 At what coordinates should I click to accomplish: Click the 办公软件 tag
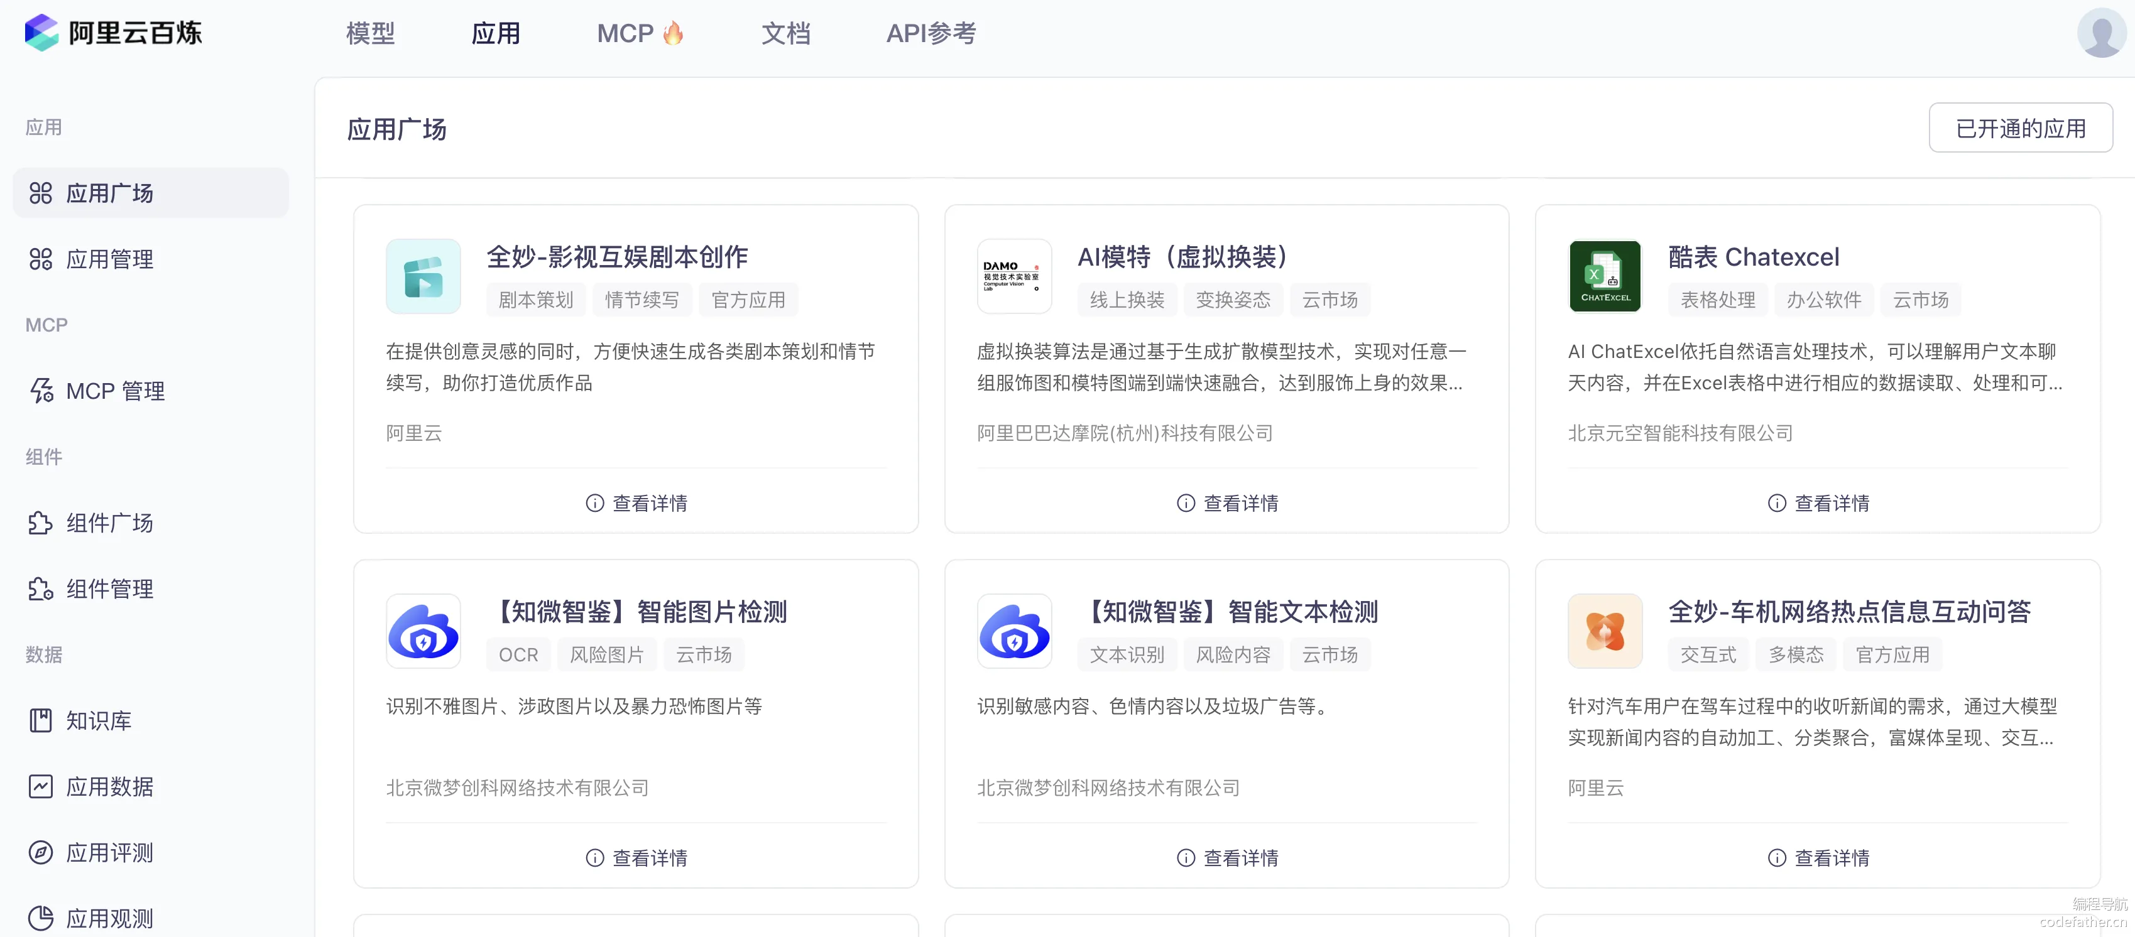tap(1824, 300)
